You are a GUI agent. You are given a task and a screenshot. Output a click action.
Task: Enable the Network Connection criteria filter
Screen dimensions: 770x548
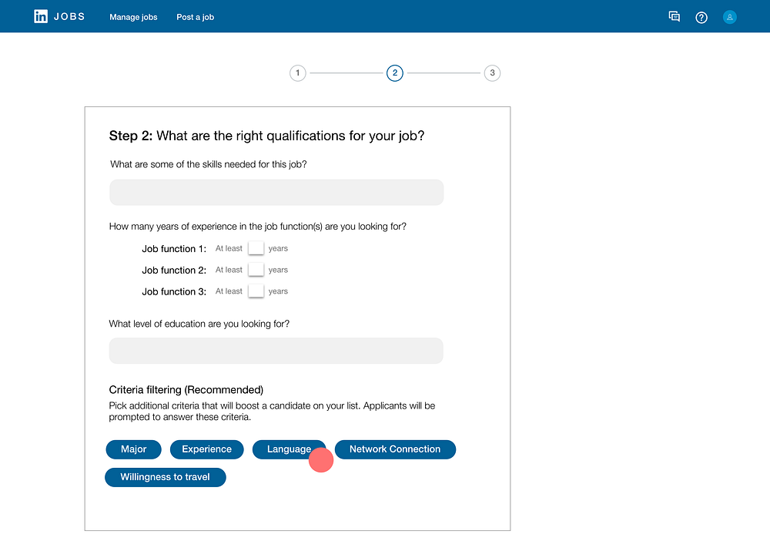click(x=395, y=449)
